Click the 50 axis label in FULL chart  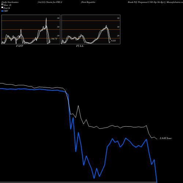[x=118, y=27]
